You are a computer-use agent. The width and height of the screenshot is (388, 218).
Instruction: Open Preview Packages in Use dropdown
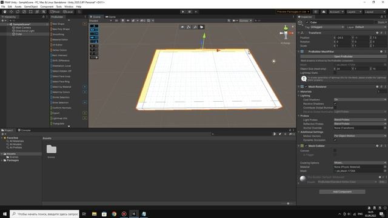[x=293, y=12]
